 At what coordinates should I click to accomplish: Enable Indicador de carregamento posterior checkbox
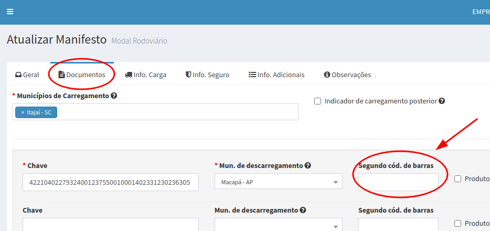point(317,101)
